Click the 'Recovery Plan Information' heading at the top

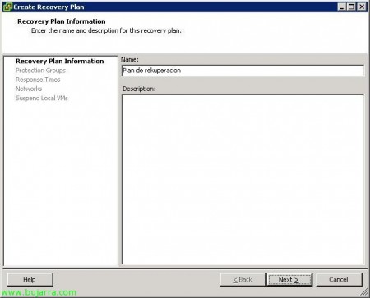coord(62,21)
